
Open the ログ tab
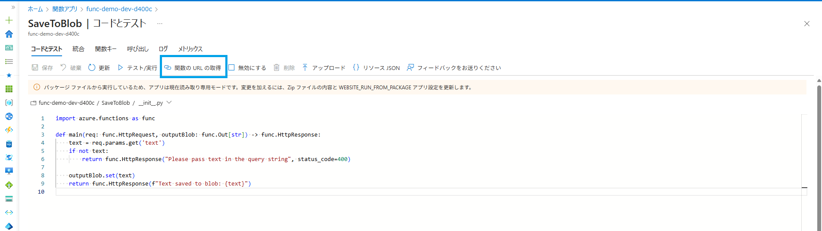pos(163,49)
